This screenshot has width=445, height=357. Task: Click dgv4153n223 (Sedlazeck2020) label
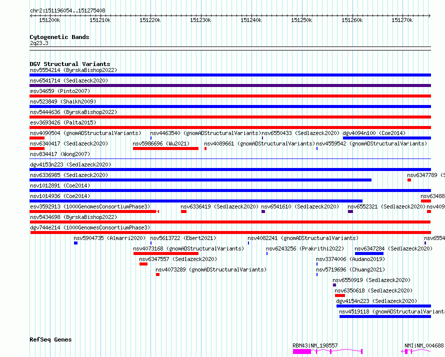coord(70,164)
